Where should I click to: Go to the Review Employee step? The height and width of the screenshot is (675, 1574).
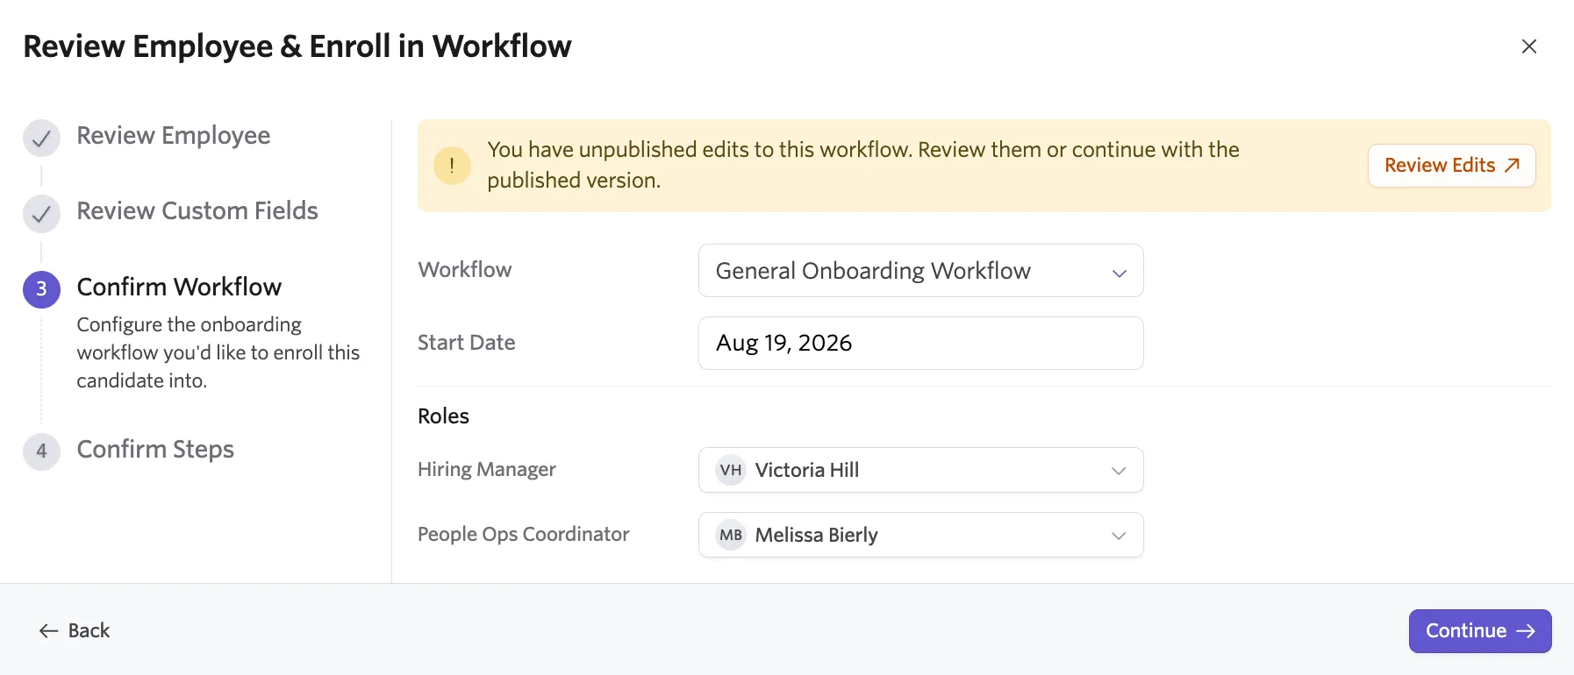coord(173,136)
